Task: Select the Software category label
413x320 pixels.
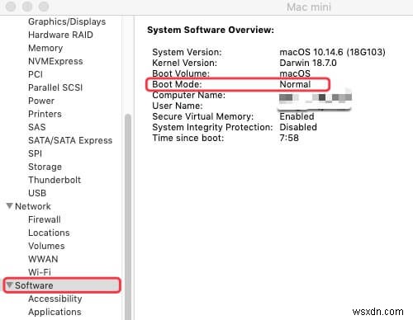Action: pyautogui.click(x=34, y=285)
